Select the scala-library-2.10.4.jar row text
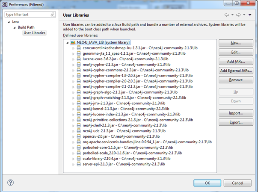Viewport: 258px width, 192px height. click(x=126, y=159)
